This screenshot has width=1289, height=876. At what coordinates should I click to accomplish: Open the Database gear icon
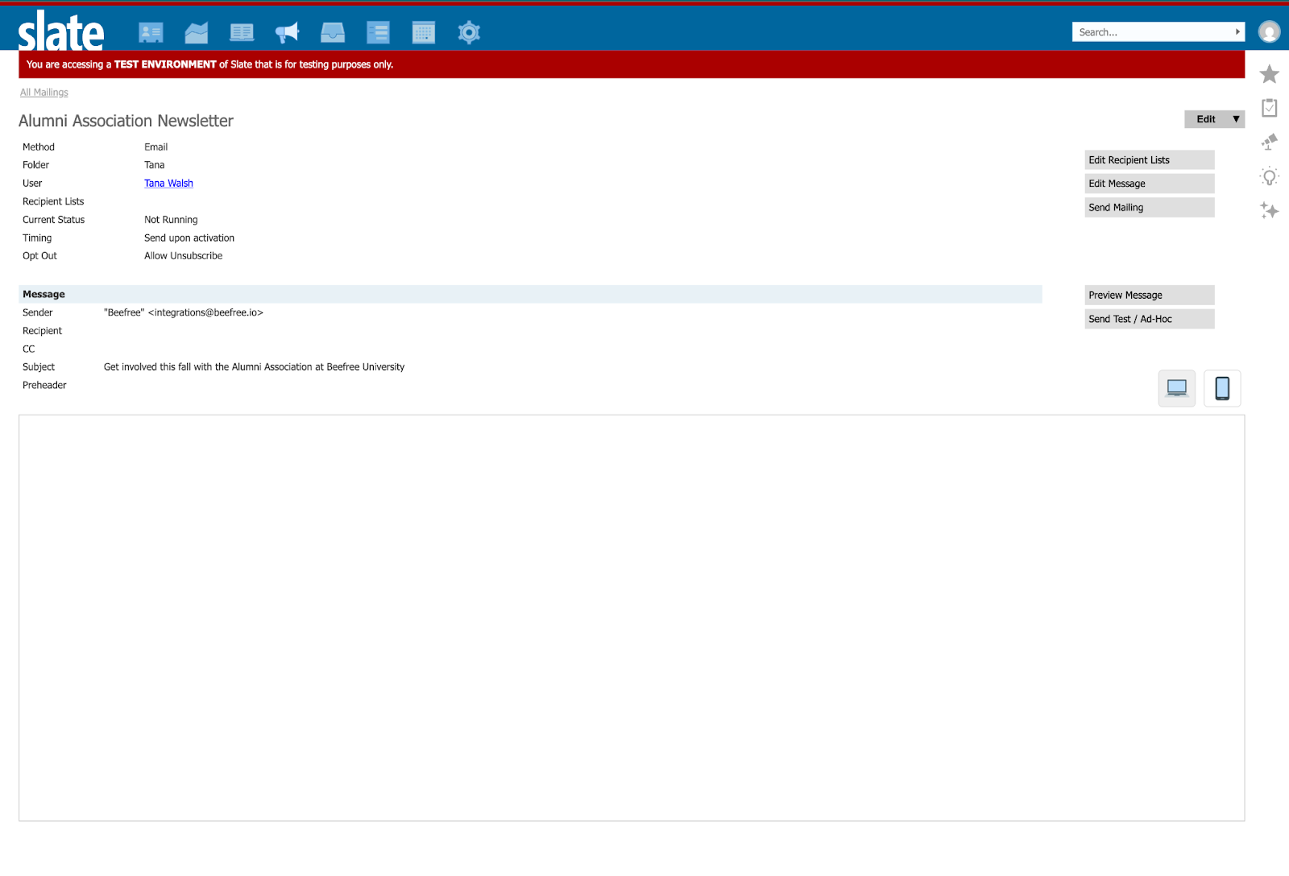(469, 32)
